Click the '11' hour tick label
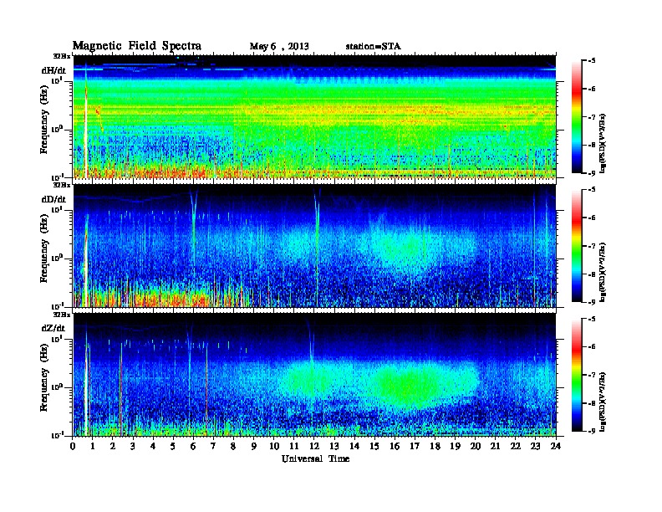 point(294,447)
